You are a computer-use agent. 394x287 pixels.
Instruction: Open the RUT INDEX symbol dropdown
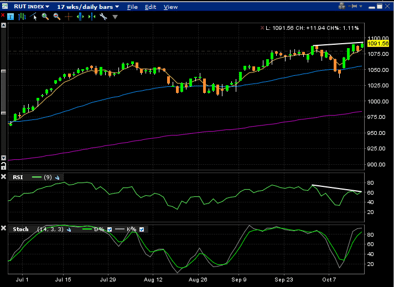pos(32,7)
